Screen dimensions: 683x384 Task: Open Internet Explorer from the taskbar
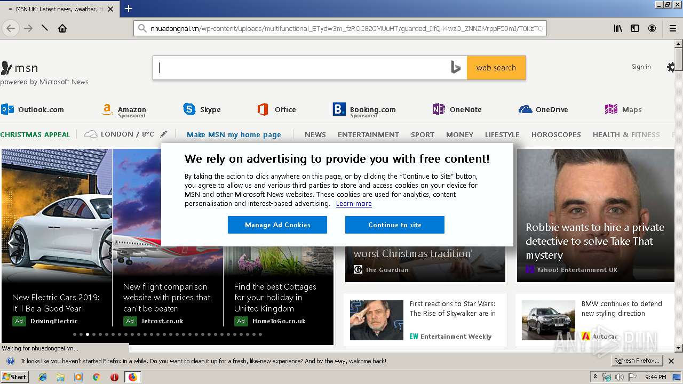pos(43,377)
